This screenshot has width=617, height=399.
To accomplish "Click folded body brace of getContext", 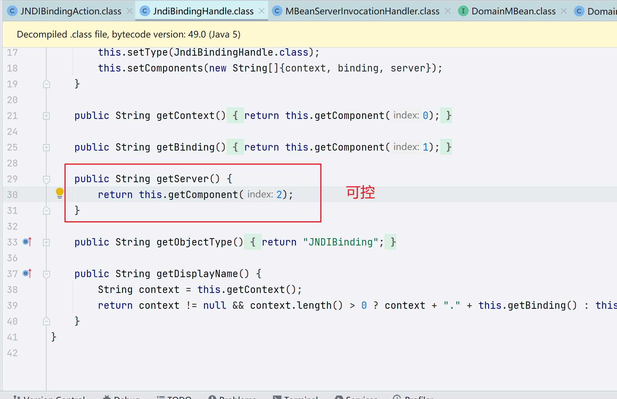I will [235, 115].
